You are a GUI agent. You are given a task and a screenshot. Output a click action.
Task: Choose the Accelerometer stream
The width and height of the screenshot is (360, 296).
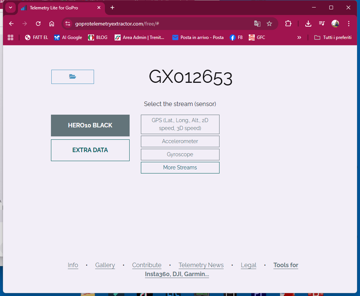(180, 141)
